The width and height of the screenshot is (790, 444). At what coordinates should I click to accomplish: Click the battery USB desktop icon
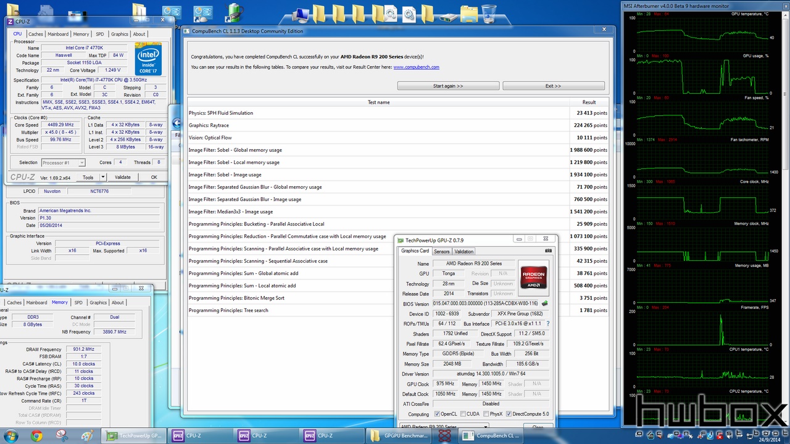[x=235, y=13]
